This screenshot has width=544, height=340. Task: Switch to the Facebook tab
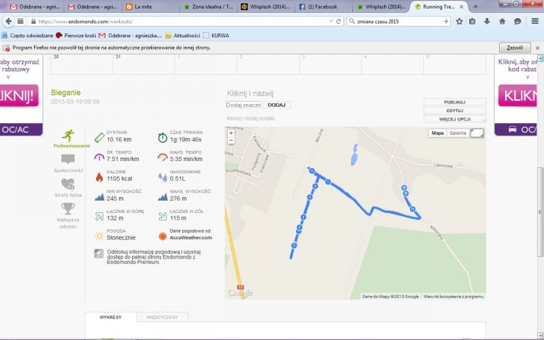(322, 7)
